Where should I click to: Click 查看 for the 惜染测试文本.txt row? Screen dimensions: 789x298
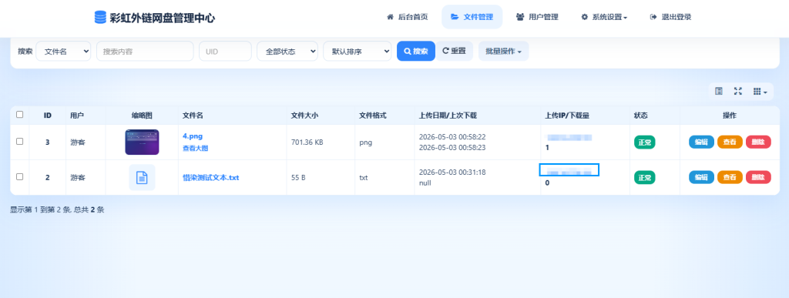(730, 177)
